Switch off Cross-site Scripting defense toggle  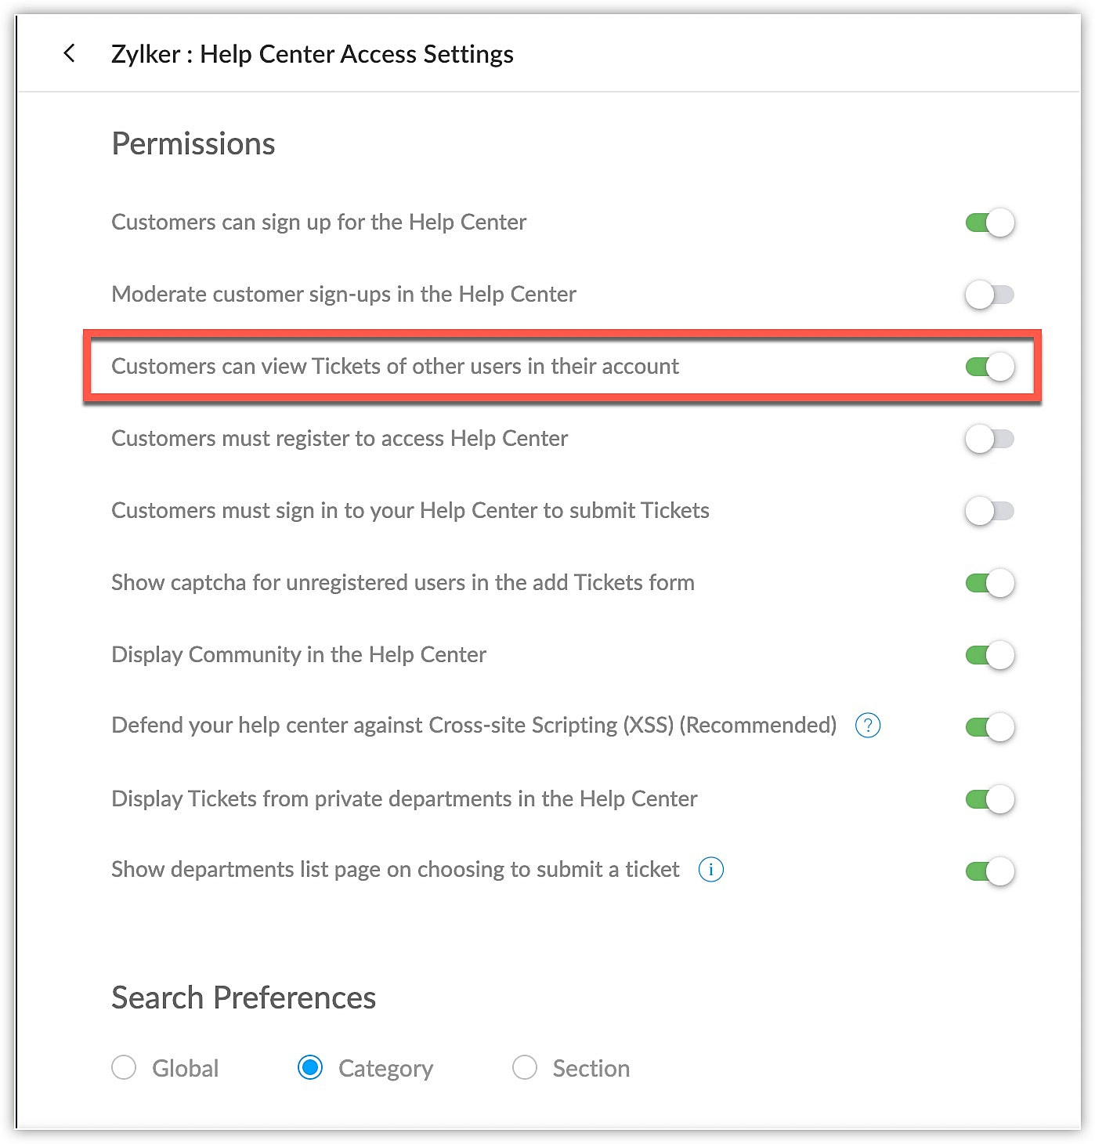[989, 727]
